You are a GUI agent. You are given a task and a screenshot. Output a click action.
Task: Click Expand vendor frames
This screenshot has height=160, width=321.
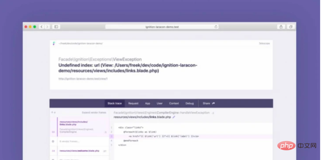(x=94, y=113)
